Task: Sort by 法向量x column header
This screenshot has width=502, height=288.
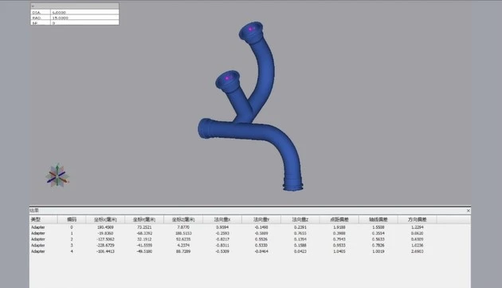Action: pos(222,219)
